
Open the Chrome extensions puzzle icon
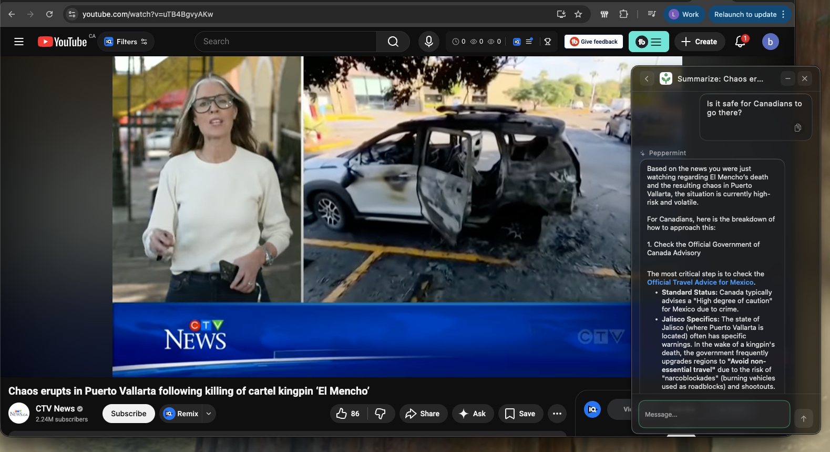coord(623,14)
